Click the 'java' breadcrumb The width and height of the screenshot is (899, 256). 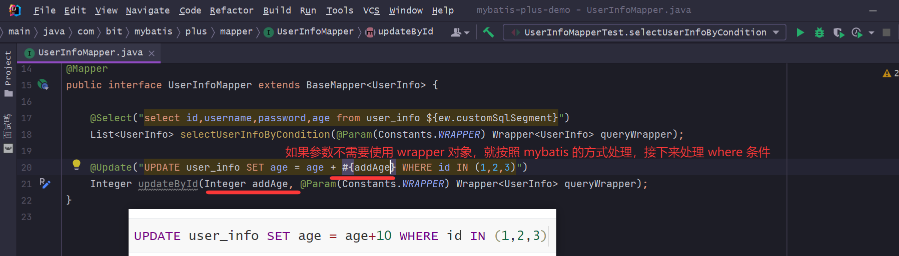54,31
